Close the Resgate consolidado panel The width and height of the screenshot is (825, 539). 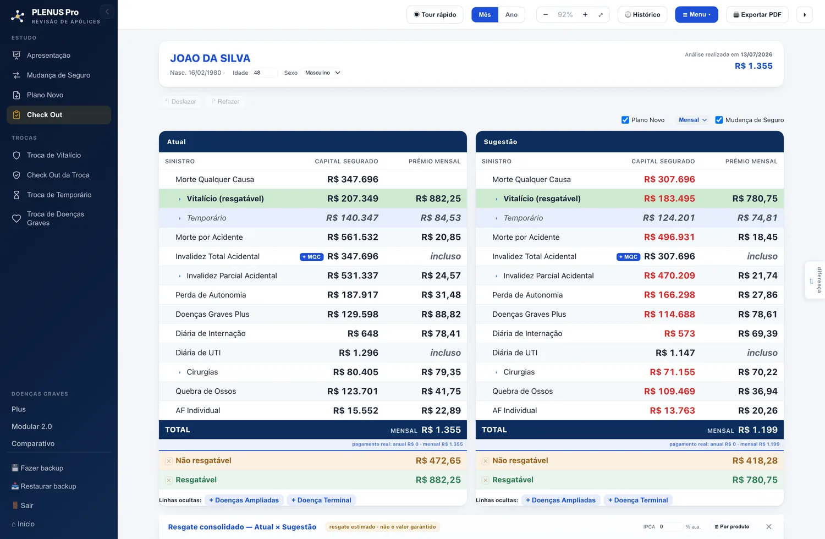(769, 527)
